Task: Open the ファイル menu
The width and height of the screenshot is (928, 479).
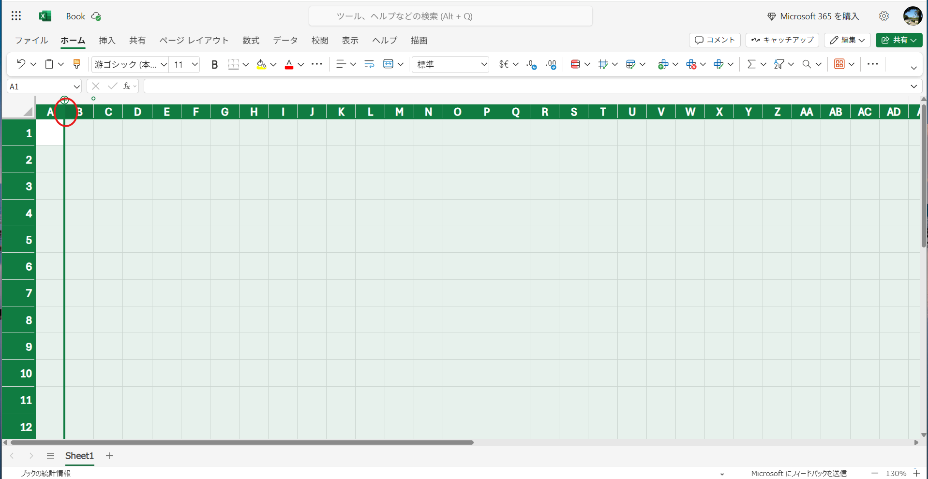Action: pos(31,40)
